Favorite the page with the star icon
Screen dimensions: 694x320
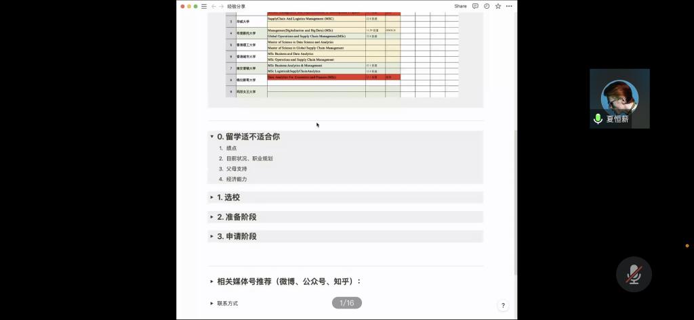[x=498, y=6]
